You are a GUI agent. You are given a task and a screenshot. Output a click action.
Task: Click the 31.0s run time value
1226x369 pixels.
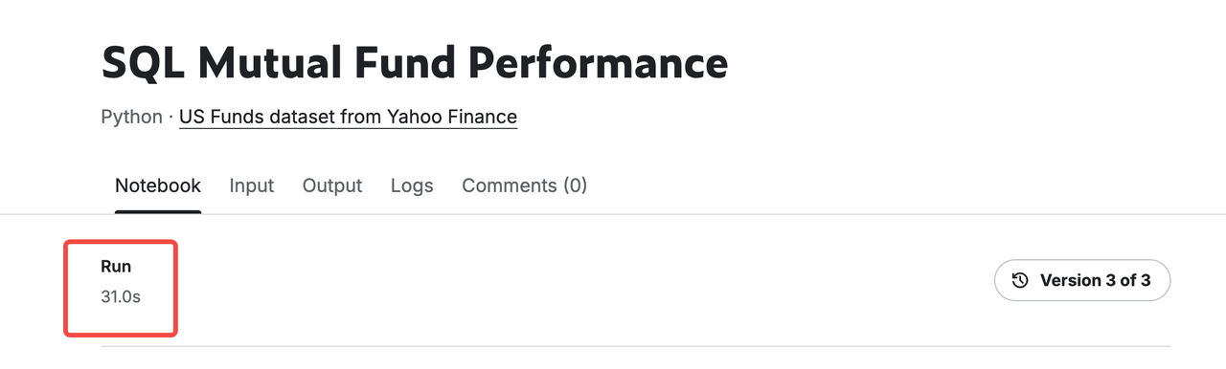[x=121, y=297]
